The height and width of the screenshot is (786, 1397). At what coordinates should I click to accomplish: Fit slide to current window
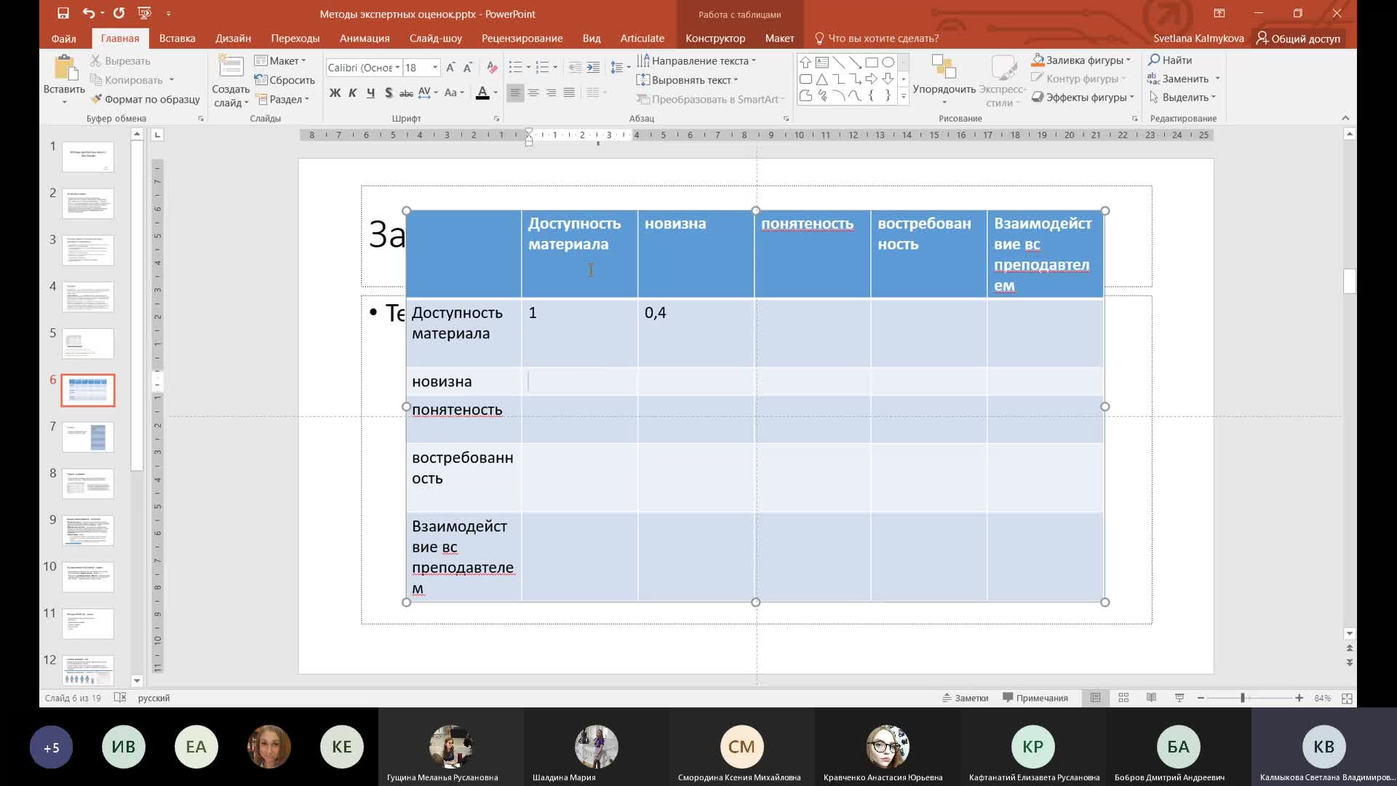point(1347,699)
